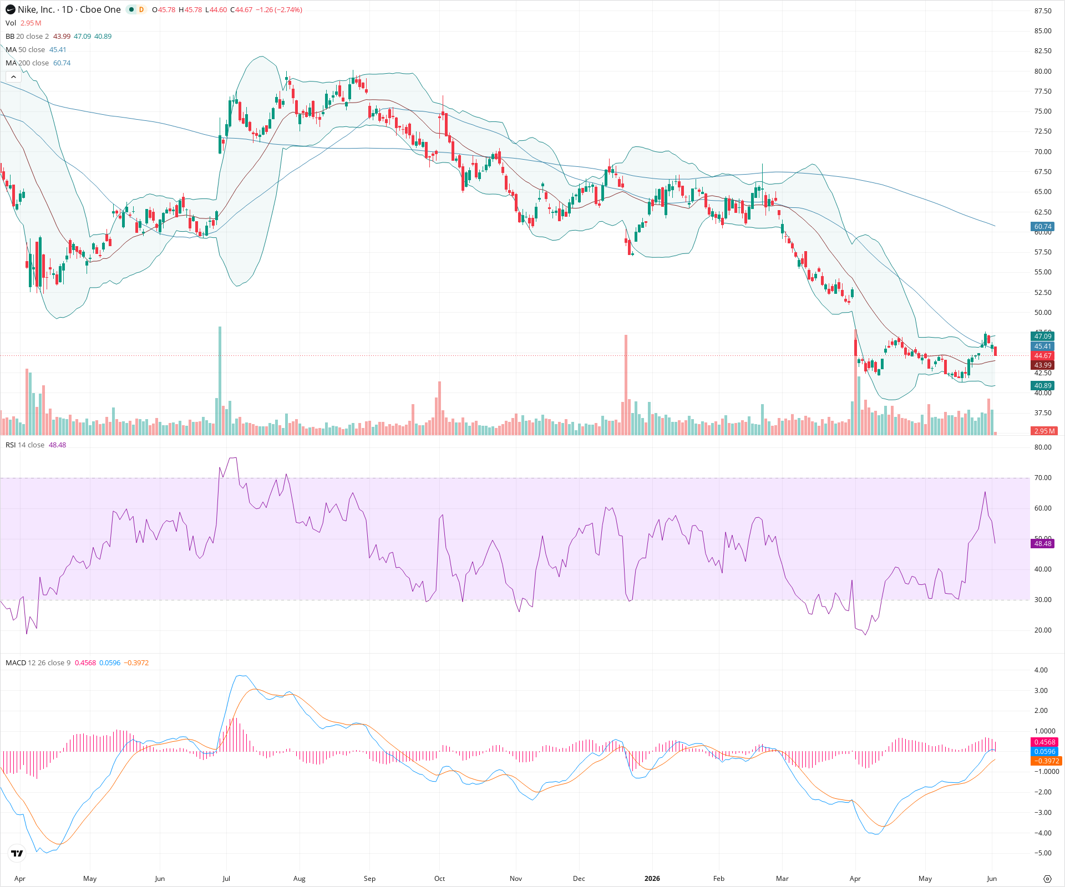Click the Mar label on time axis
The width and height of the screenshot is (1065, 887).
tap(782, 878)
